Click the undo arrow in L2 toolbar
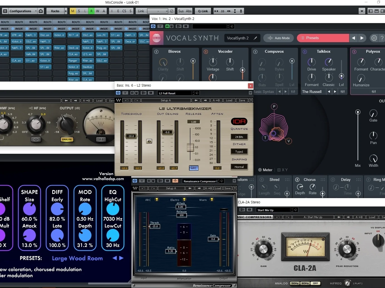 [127, 100]
